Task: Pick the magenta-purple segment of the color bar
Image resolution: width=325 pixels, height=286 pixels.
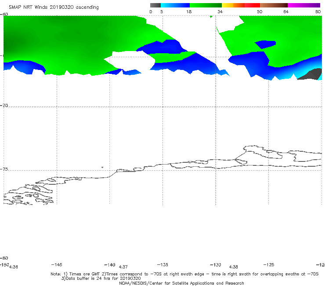Action: click(x=304, y=5)
